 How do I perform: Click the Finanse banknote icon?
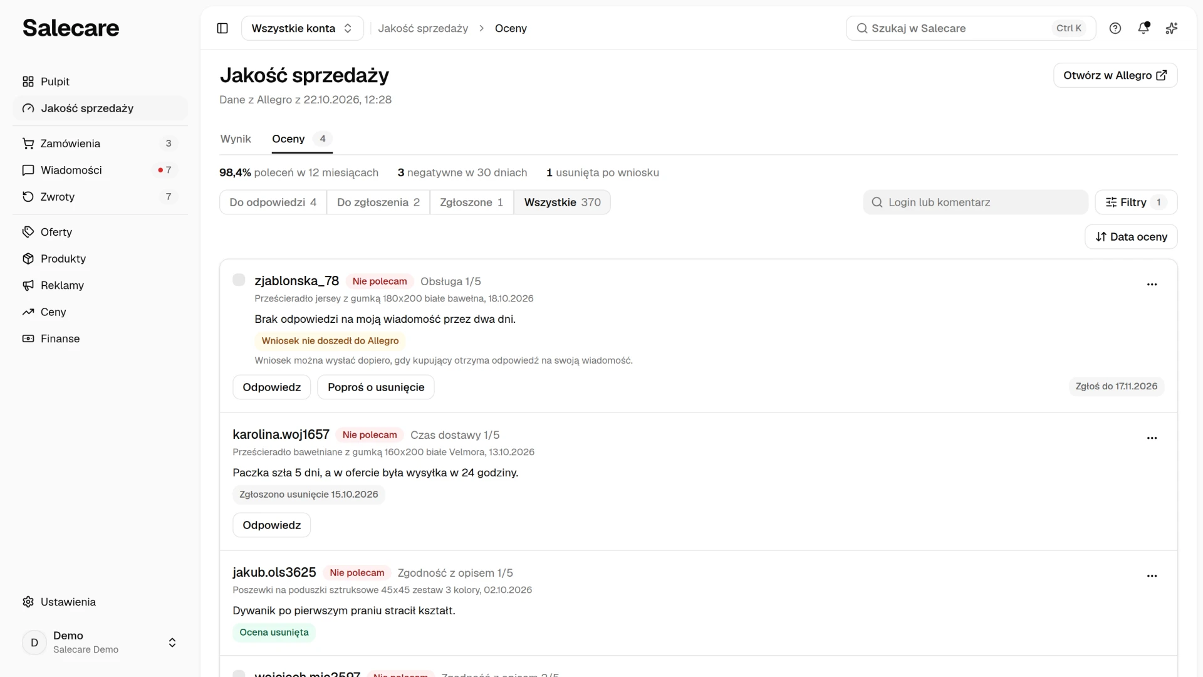click(28, 338)
